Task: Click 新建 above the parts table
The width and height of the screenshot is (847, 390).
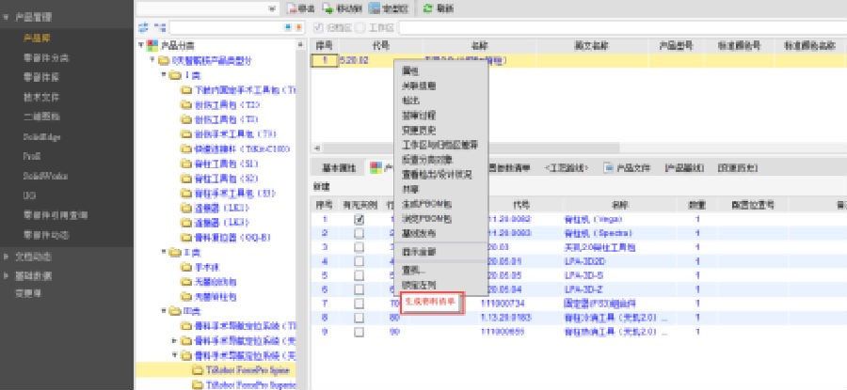Action: pyautogui.click(x=324, y=186)
